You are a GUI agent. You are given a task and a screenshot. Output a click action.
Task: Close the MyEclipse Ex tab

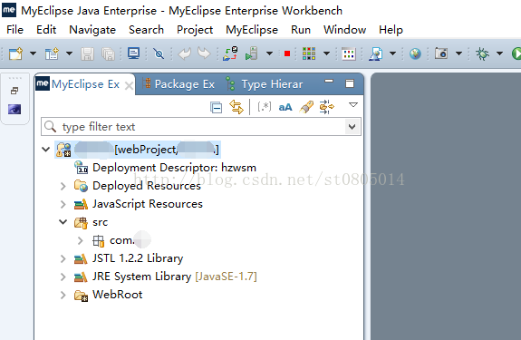pos(129,86)
